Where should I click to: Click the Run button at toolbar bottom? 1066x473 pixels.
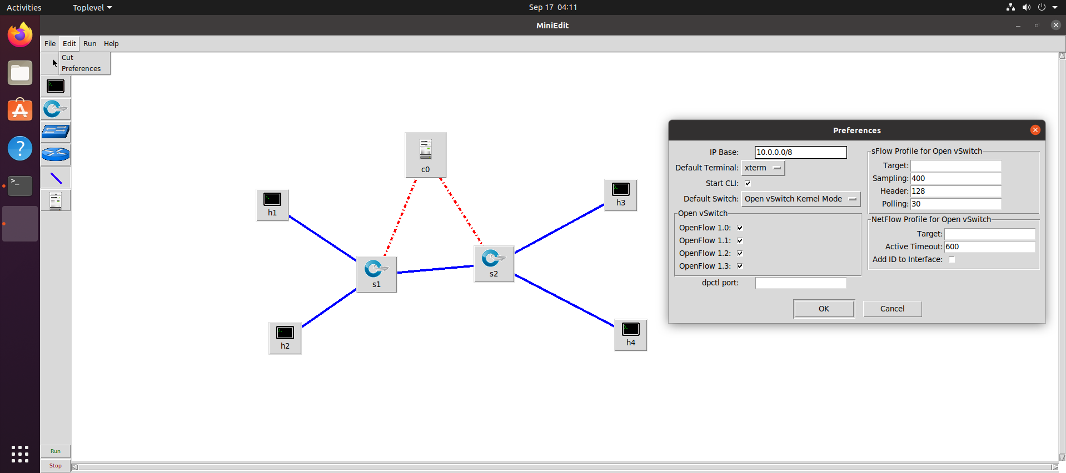point(56,451)
